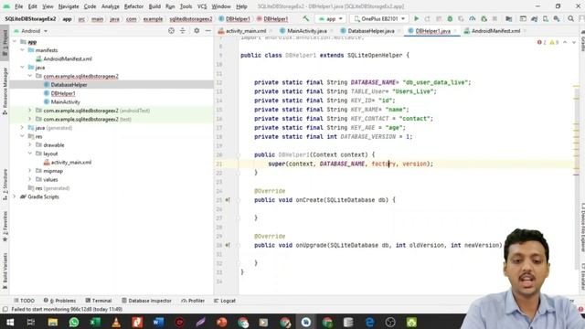This screenshot has height=329, width=585.
Task: Expand the mipmap folder
Action: point(30,171)
